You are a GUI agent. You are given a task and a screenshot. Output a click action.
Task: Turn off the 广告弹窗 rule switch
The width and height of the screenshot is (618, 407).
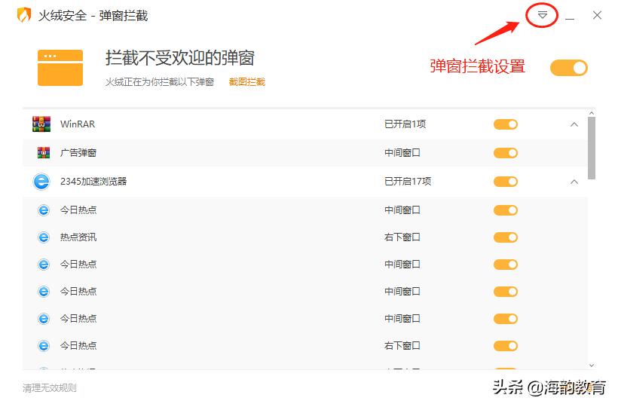click(x=505, y=153)
